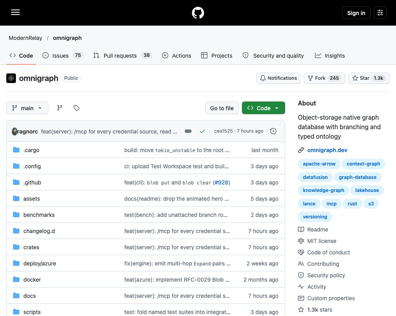
Task: Star the omnigraph repository
Action: tap(369, 78)
